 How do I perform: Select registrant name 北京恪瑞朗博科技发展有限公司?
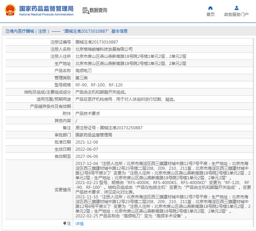point(104,49)
